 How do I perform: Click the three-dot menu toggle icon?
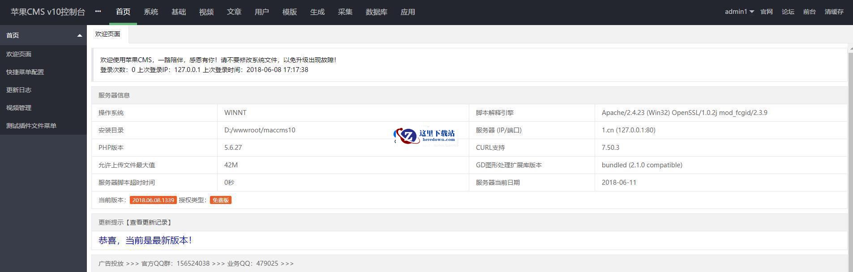coord(98,12)
